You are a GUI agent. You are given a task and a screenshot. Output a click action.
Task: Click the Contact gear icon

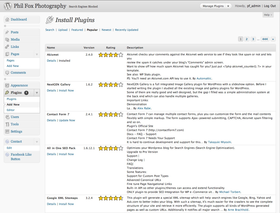pos(7,142)
